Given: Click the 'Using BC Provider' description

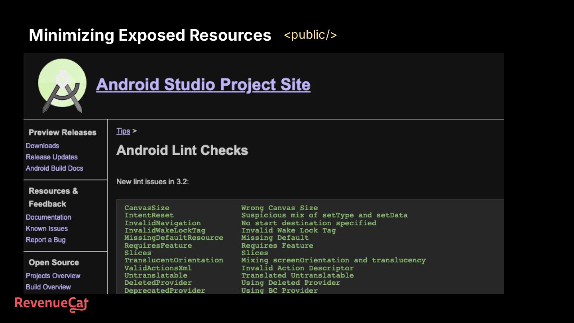Looking at the screenshot, I should pyautogui.click(x=279, y=291).
